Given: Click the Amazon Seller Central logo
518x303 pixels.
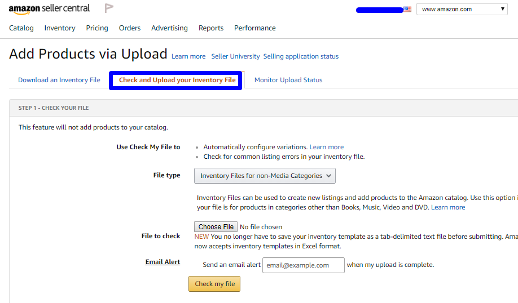Looking at the screenshot, I should point(49,9).
